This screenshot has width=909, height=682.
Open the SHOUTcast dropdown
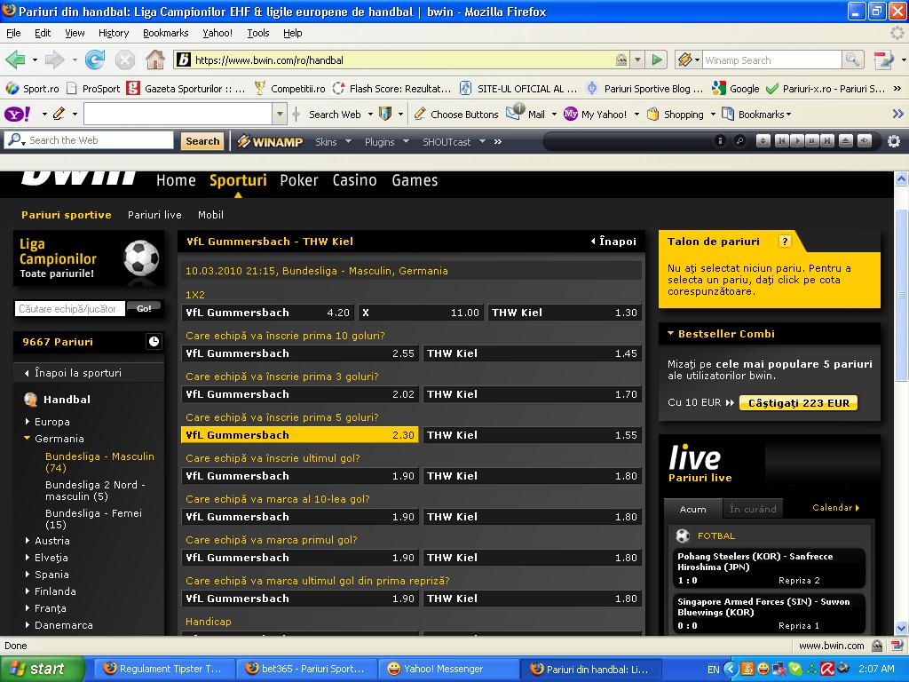(x=454, y=141)
